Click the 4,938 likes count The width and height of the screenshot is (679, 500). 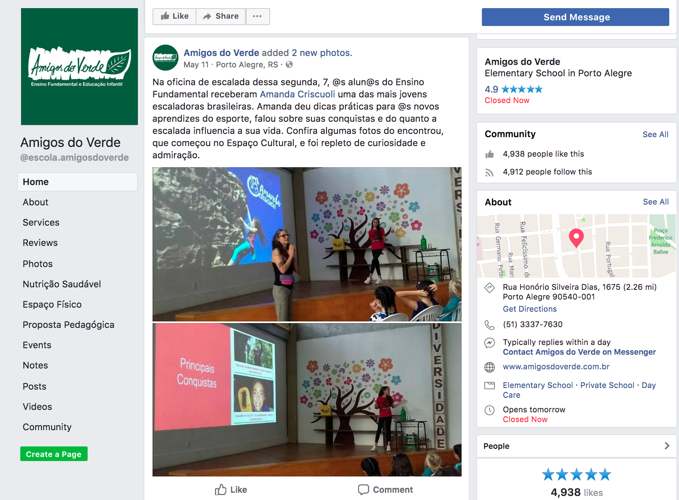coord(576,492)
